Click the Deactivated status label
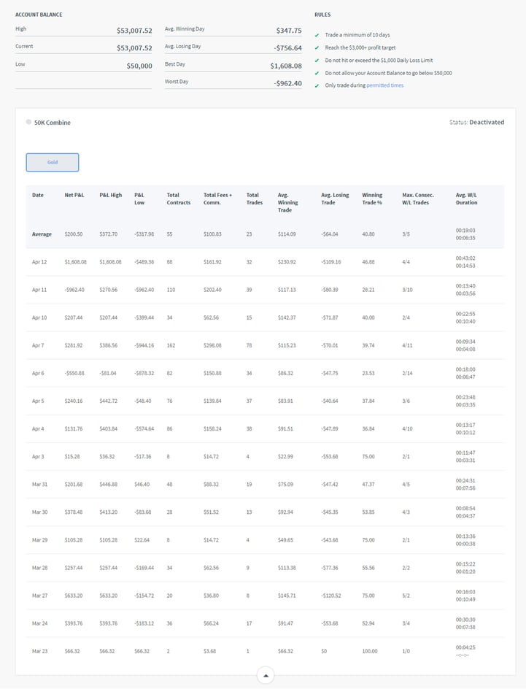 486,123
